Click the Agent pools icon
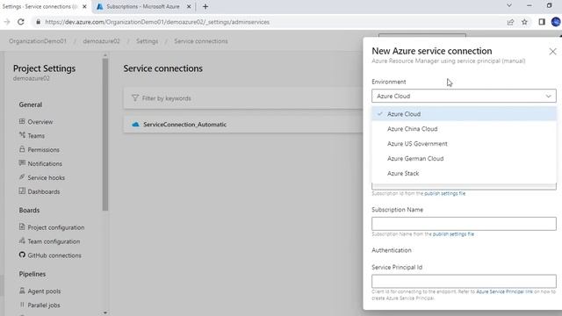The width and height of the screenshot is (562, 316). [x=22, y=291]
